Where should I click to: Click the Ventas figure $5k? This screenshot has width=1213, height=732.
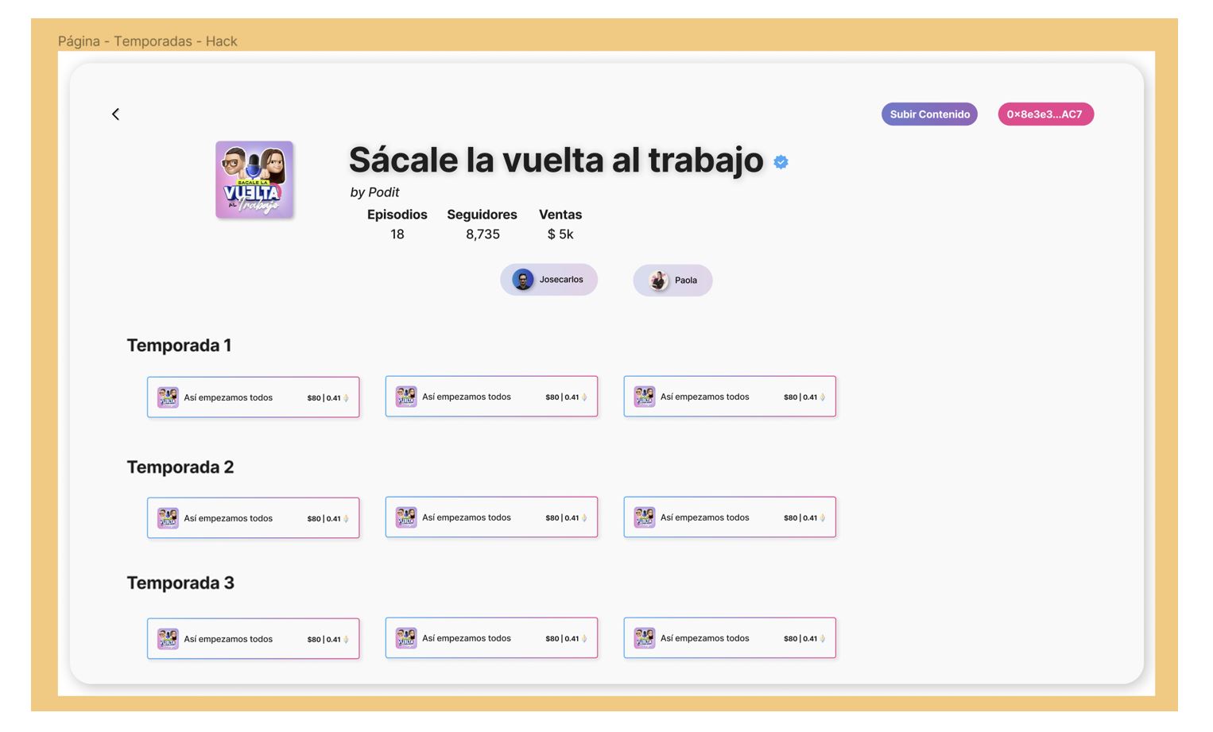[x=560, y=234]
